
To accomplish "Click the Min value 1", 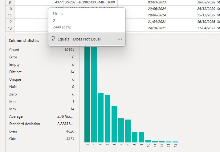I will (x=73, y=102).
